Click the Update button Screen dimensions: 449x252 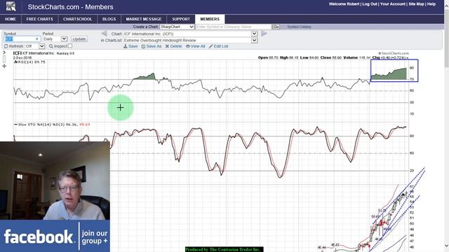[79, 39]
